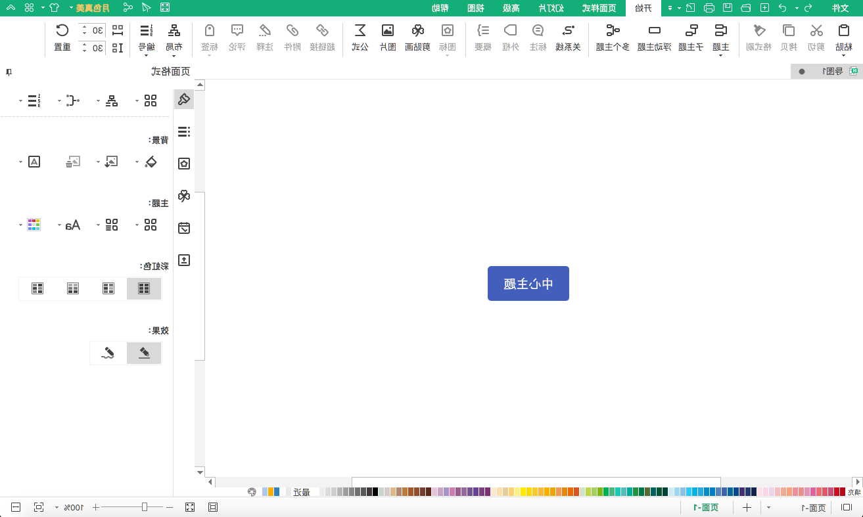Add a note (注释)
The image size is (863, 517).
click(265, 38)
